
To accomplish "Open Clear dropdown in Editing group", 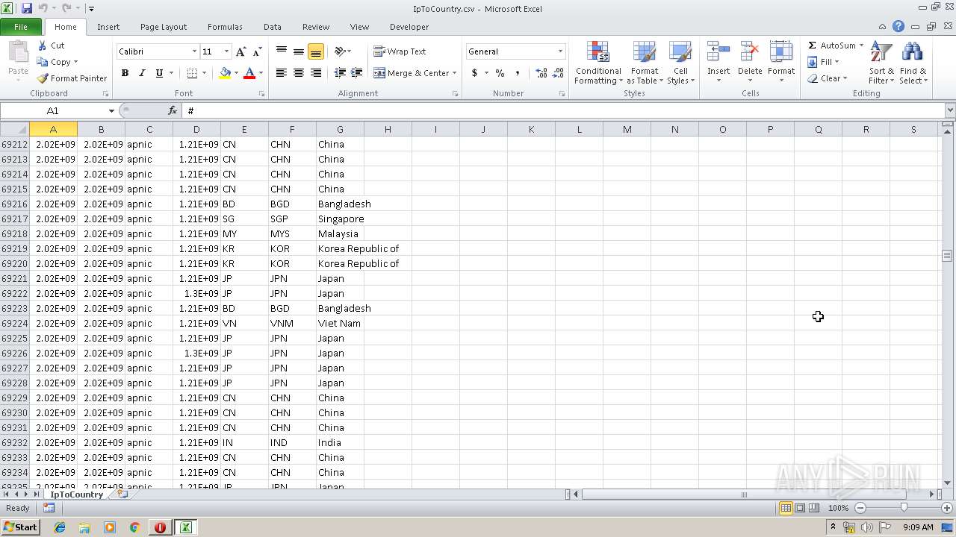I will 827,78.
